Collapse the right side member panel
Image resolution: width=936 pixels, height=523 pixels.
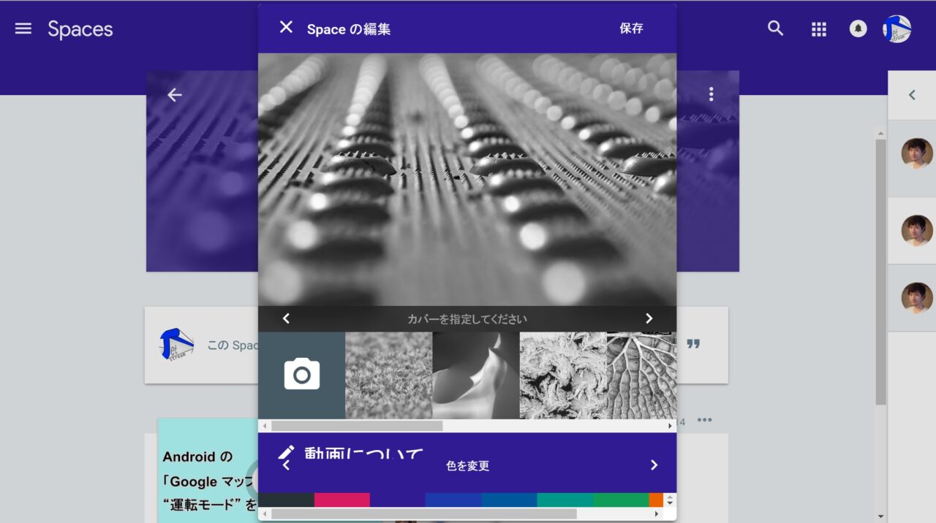(911, 95)
